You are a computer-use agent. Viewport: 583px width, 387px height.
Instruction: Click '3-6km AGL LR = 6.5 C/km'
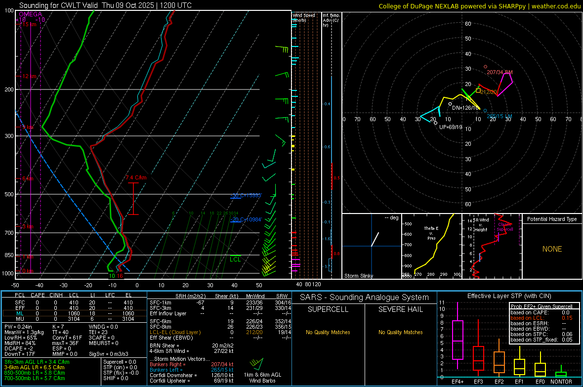[x=34, y=367]
